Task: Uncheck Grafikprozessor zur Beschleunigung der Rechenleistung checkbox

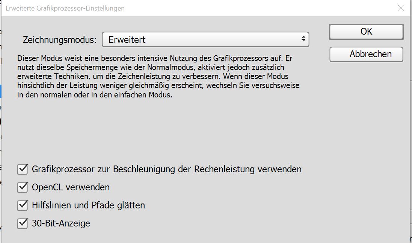Action: (23, 169)
